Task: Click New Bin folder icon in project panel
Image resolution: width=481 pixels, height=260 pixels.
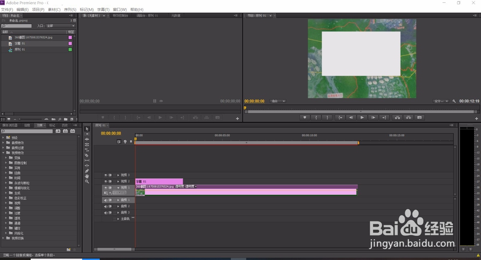Action: 65,119
